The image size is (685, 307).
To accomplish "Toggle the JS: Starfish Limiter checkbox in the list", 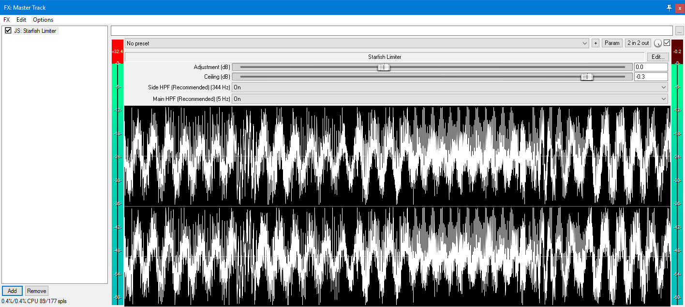I will coord(8,30).
